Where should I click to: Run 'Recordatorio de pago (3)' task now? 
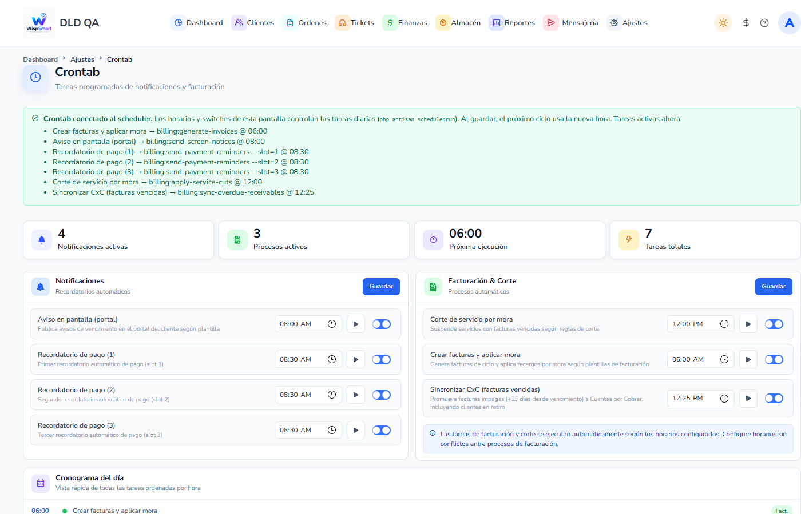click(356, 430)
